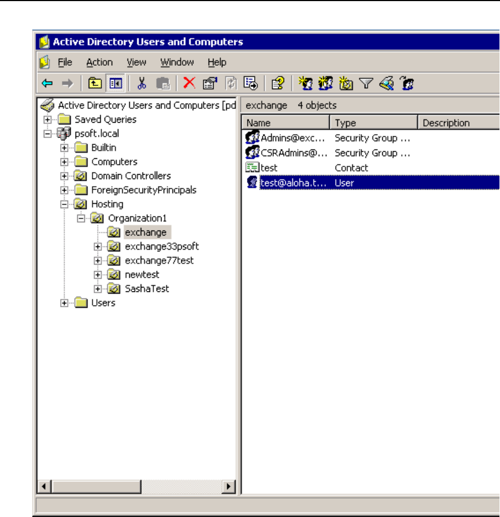
Task: Click the Forward arrow toolbar icon
Action: [x=67, y=83]
